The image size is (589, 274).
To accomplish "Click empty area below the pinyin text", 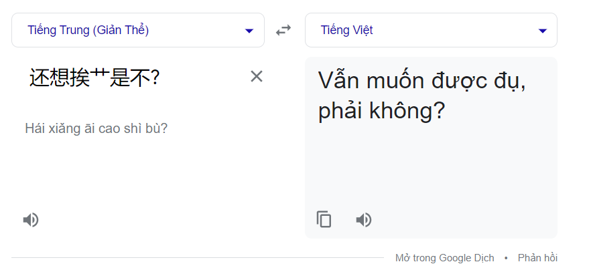I will 138,172.
